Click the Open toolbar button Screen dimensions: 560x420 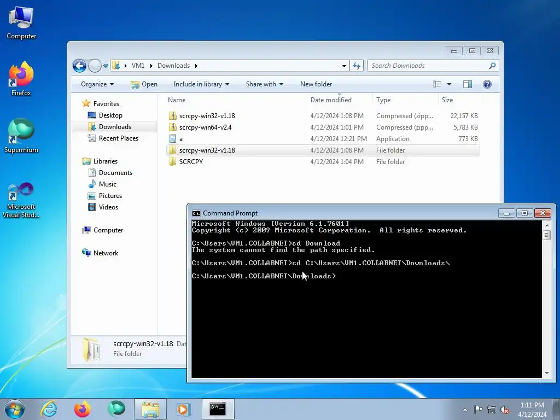click(x=144, y=84)
